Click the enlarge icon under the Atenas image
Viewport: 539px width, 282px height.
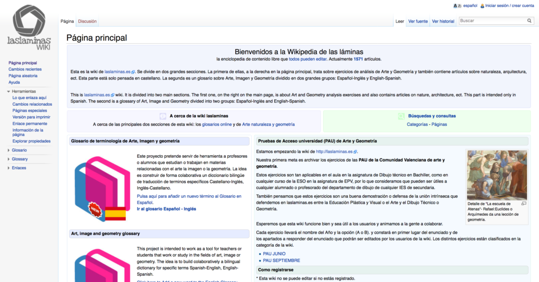[523, 203]
